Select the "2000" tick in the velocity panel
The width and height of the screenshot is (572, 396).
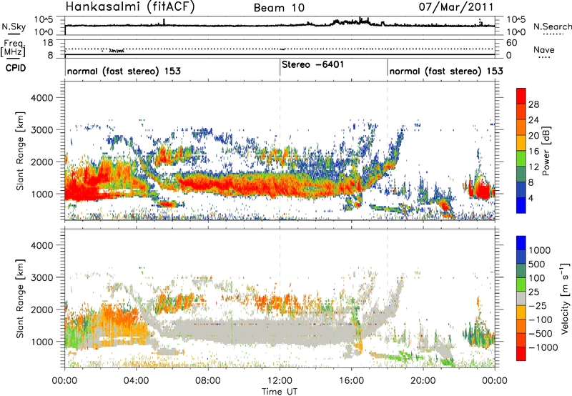tap(41, 310)
